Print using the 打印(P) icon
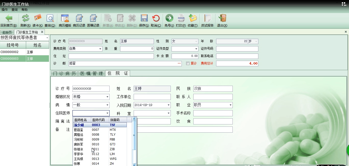Screen dimensions: 349x166 tap(181, 21)
